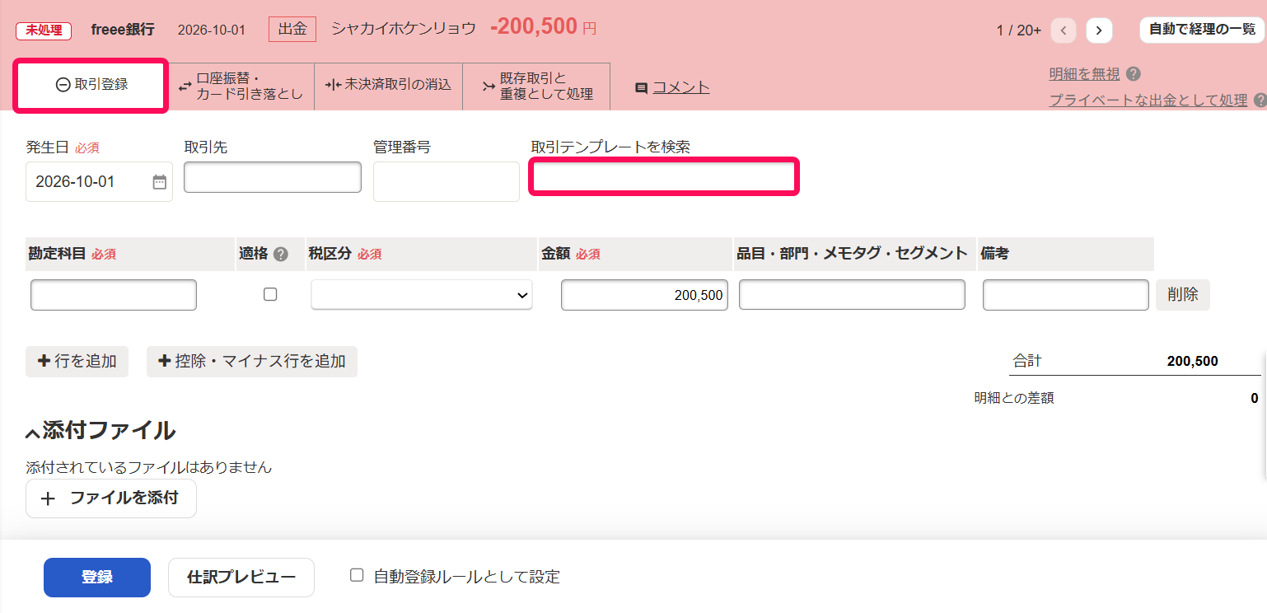Screen dimensions: 1267x613
Task: Click the 明細との差額 label
Action: pyautogui.click(x=1014, y=399)
